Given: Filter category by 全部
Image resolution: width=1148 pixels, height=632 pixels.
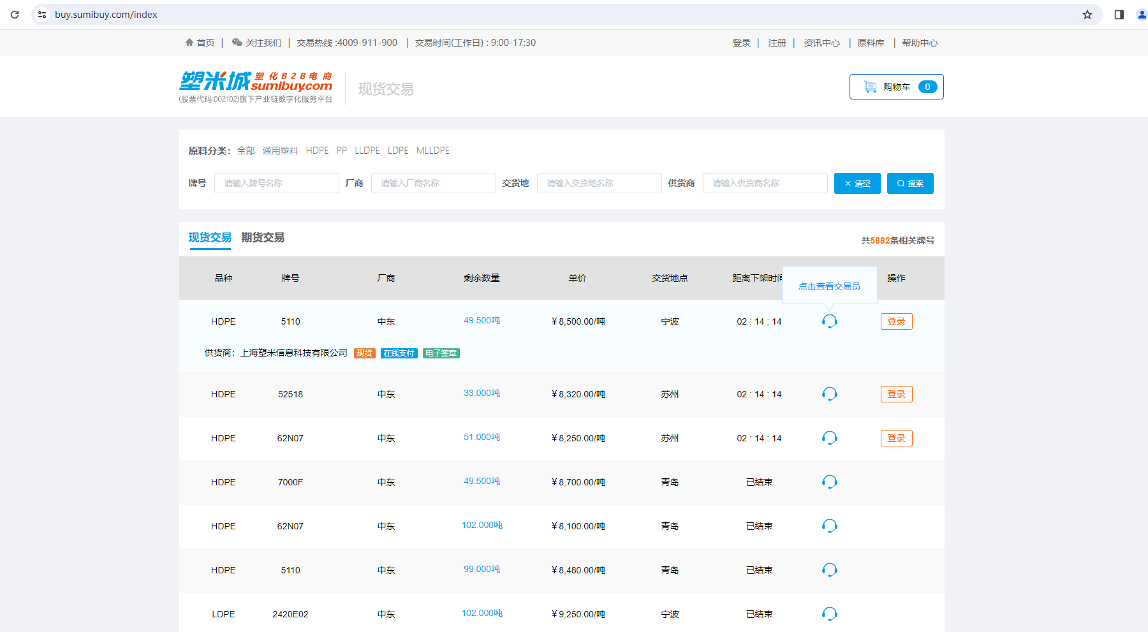Looking at the screenshot, I should (246, 151).
